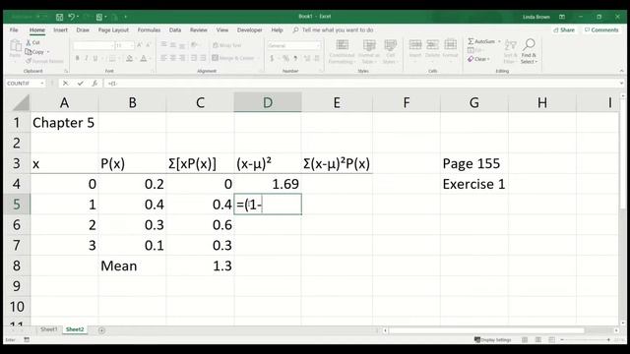The image size is (630, 354).
Task: Switch to the Insert ribbon tab
Action: [61, 30]
